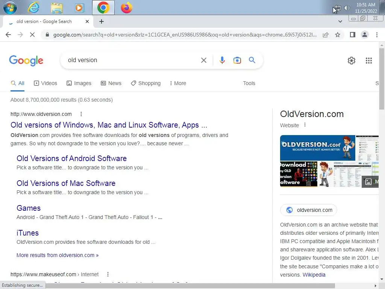Viewport: 385px width, 289px height.
Task: Open 'Old versions of Windows, Mac and Linux Software' result
Action: pos(109,125)
